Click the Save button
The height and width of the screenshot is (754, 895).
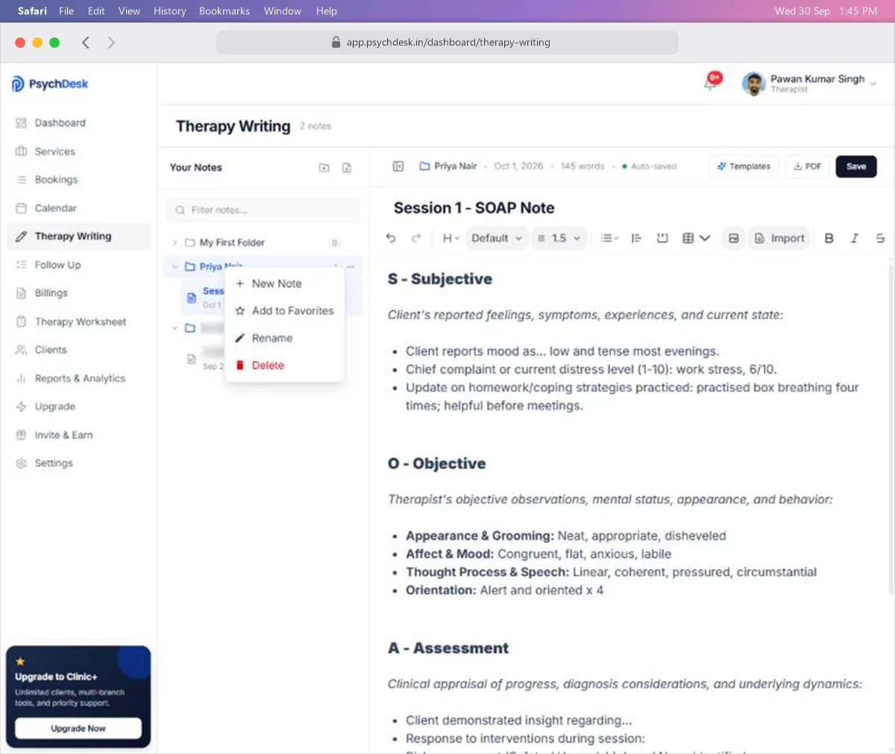pos(856,166)
